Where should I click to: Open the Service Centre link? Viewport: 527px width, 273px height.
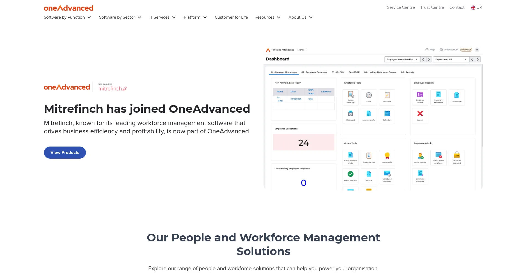click(x=401, y=7)
